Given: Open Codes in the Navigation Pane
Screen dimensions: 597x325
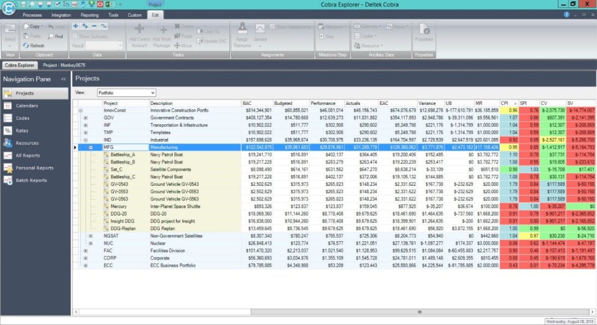Looking at the screenshot, I should [22, 118].
